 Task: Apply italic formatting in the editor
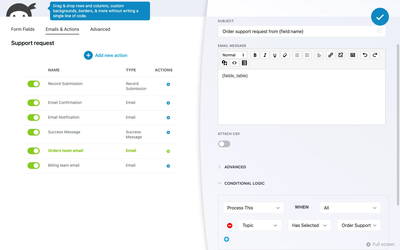(265, 55)
